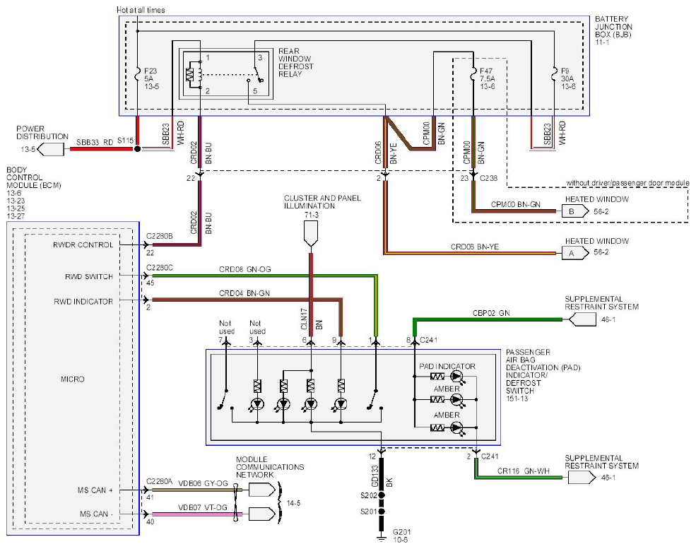This screenshot has width=696, height=549.
Task: Click the 'Hot at all times' note
Action: point(141,10)
